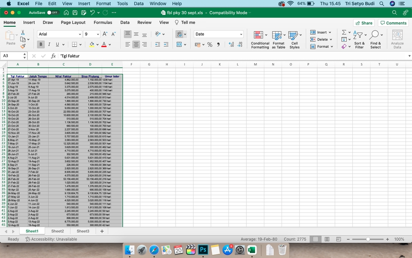Open the Sort & Filter tool
412x258 pixels.
(x=359, y=39)
